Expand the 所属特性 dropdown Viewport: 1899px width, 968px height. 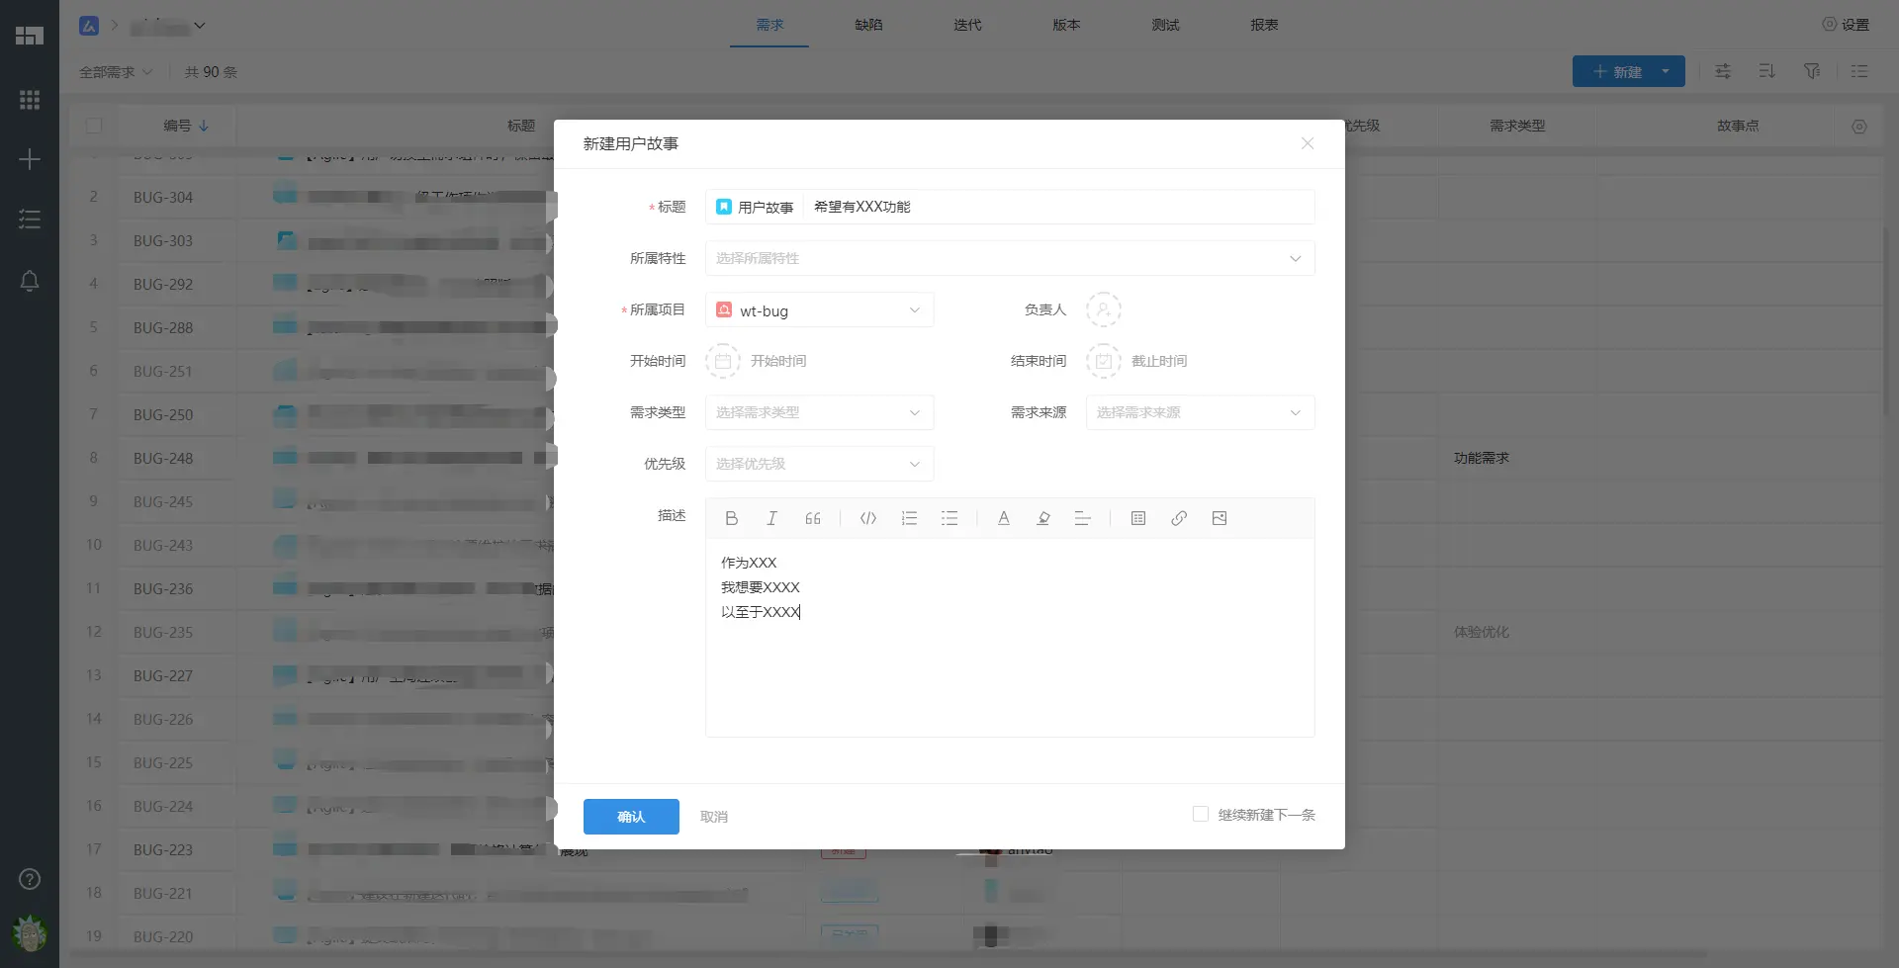tap(1010, 258)
